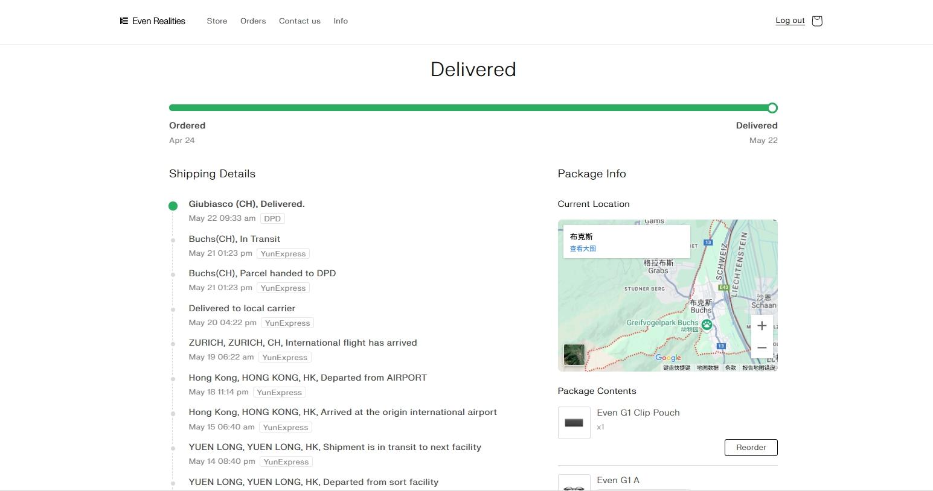Select Yuen Long Departed from sort facility entry

(x=313, y=482)
